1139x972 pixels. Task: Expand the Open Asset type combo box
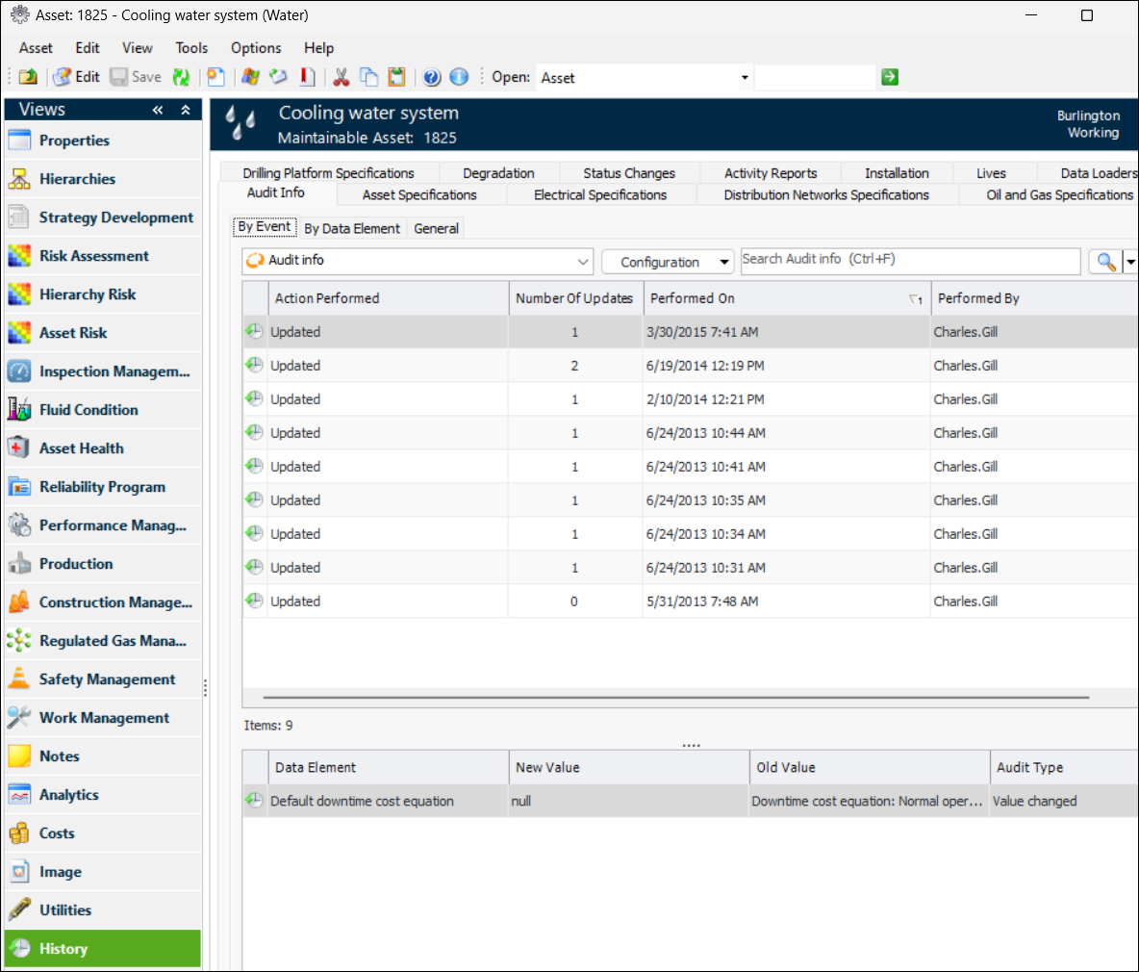pyautogui.click(x=744, y=78)
